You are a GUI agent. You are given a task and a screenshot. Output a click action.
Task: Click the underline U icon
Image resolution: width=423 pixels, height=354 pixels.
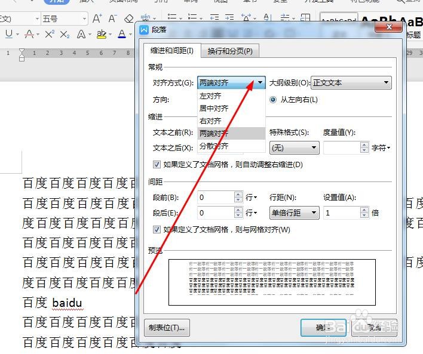coord(9,34)
